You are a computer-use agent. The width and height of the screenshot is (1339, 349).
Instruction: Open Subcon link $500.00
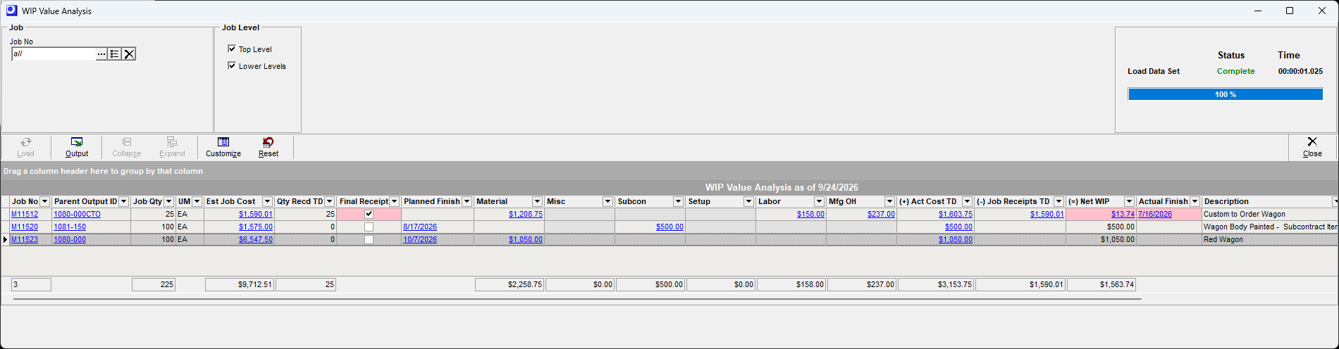click(x=669, y=227)
